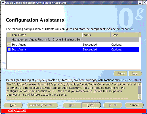
Task: Click the Install button
Action: point(113,105)
